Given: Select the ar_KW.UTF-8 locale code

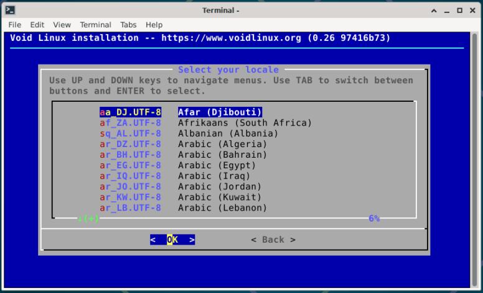Looking at the screenshot, I should point(130,197).
